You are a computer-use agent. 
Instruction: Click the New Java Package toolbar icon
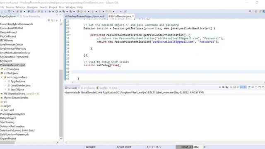pyautogui.click(x=17, y=12)
